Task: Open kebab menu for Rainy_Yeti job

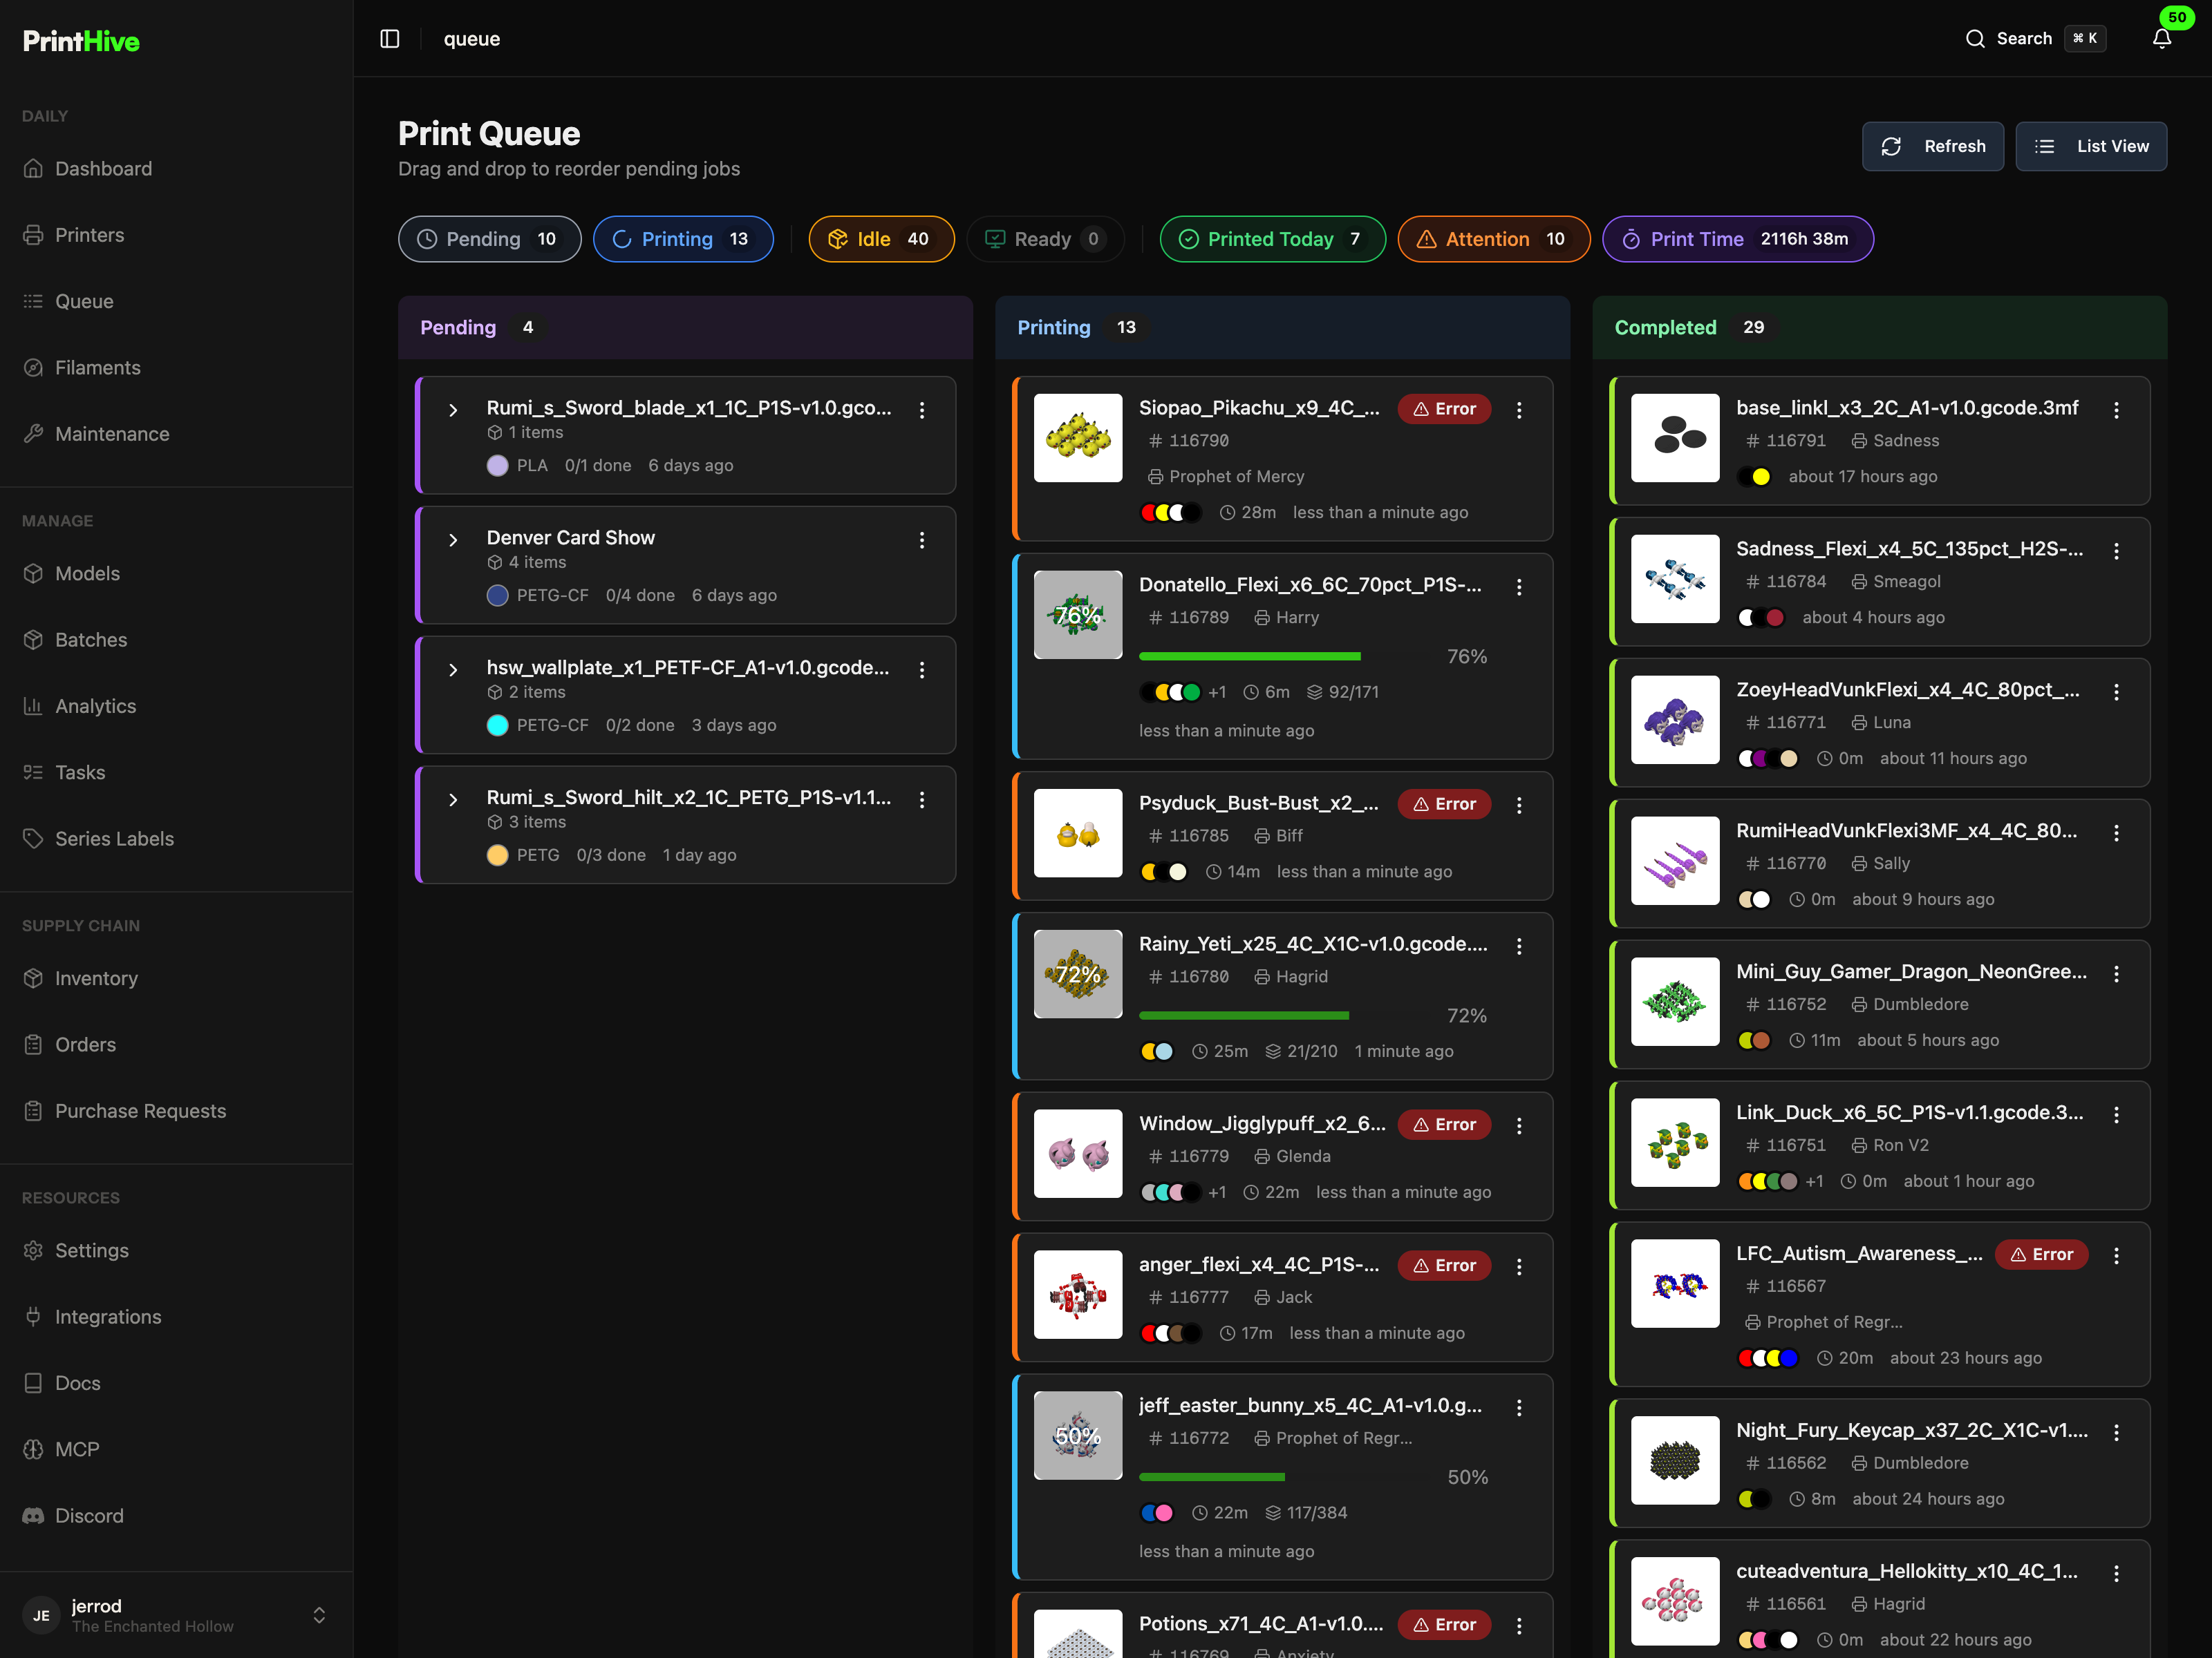Action: (1519, 946)
